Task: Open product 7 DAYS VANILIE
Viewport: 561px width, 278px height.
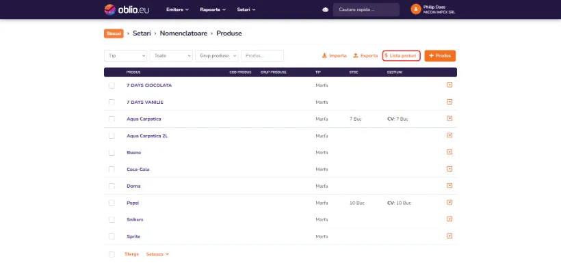Action: [x=145, y=102]
